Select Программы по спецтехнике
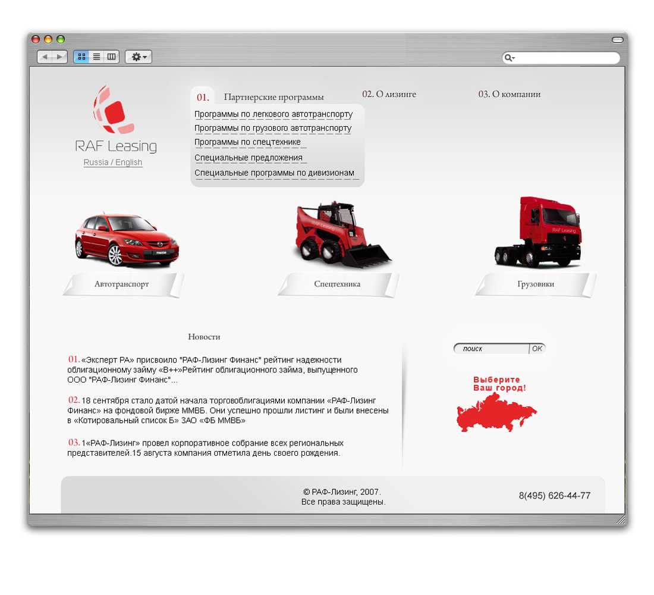This screenshot has width=654, height=595. [x=247, y=142]
